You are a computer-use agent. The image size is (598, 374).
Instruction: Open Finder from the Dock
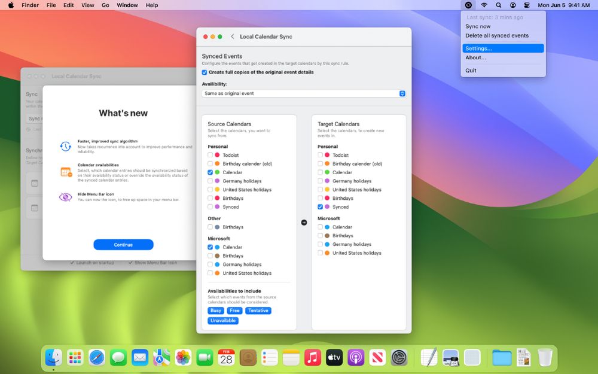(x=54, y=358)
